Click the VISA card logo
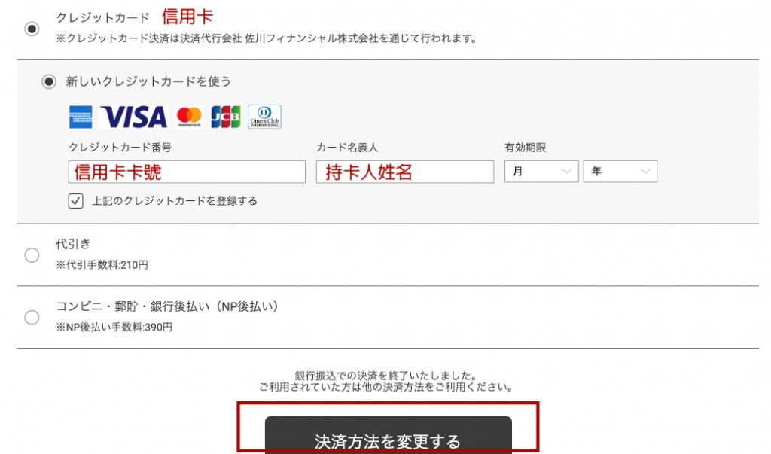Screen dimensions: 771x454 pyautogui.click(x=133, y=117)
